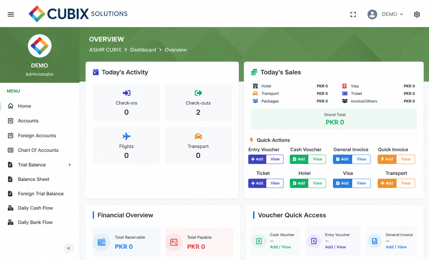Open Add / View under Entry Voucher
This screenshot has height=260, width=429.
[335, 247]
